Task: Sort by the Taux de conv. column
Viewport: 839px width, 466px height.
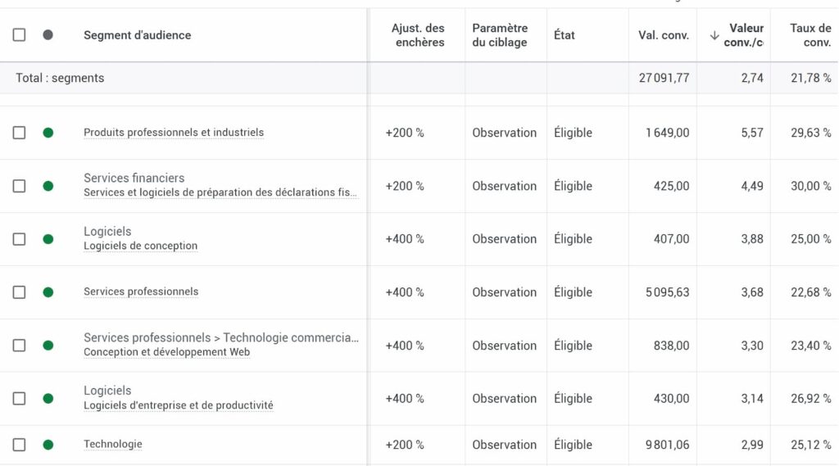Action: (810, 34)
